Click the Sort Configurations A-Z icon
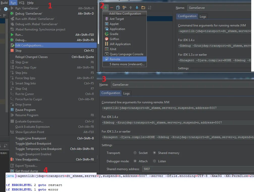This screenshot has width=254, height=192. click(x=149, y=8)
